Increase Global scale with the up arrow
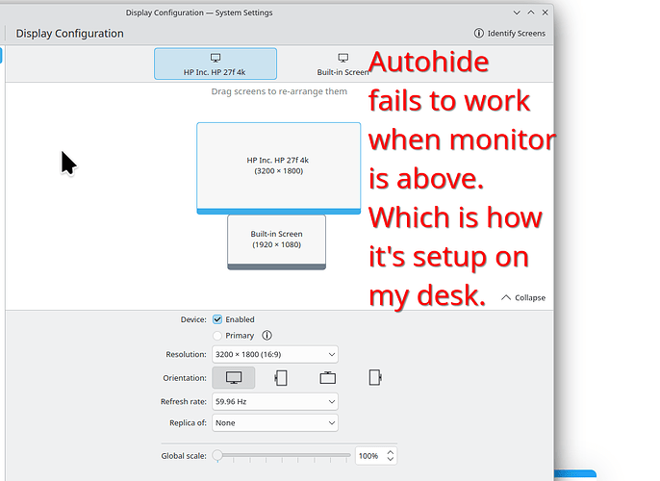Screen dimensions: 660x481 pos(391,452)
